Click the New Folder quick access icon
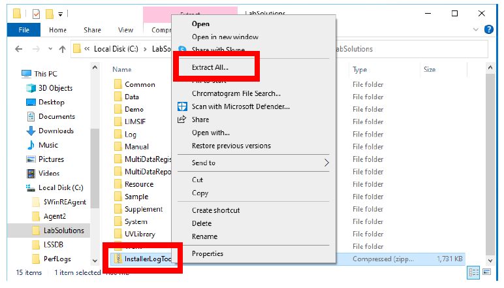The height and width of the screenshot is (288, 504). click(49, 14)
